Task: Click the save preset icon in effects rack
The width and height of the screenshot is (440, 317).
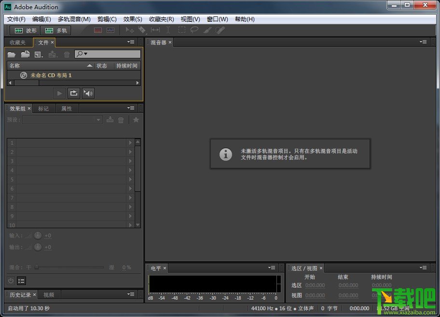Action: point(110,120)
